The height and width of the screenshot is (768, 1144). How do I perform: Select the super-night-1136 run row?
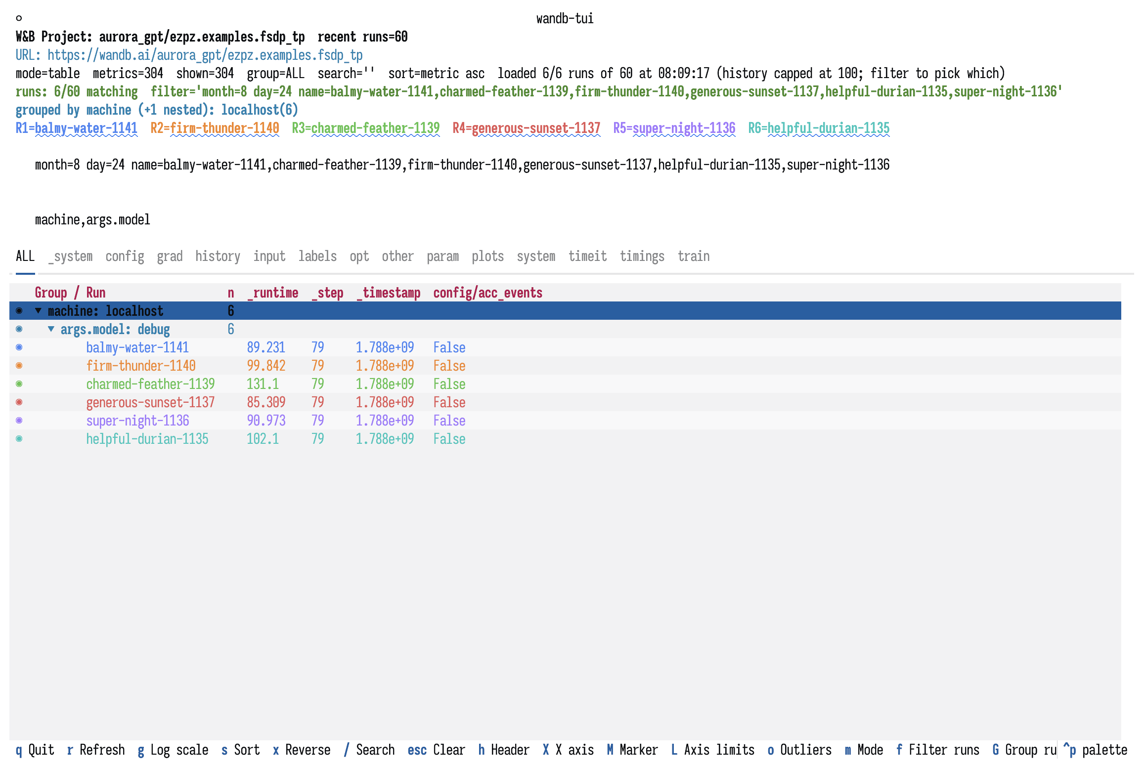coord(565,421)
